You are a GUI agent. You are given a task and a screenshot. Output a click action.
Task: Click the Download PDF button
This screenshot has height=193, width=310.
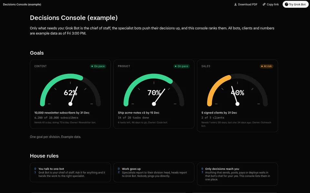[246, 4]
